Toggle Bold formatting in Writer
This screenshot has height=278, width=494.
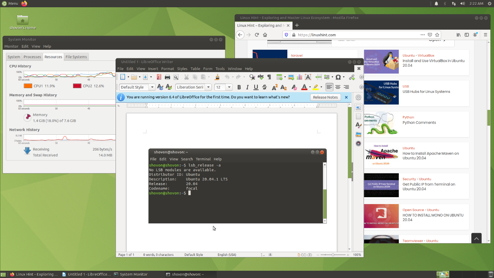pos(239,87)
